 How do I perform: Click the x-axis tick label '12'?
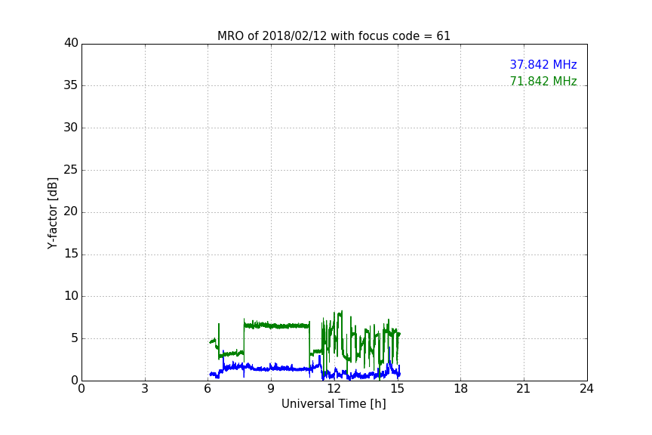[334, 389]
